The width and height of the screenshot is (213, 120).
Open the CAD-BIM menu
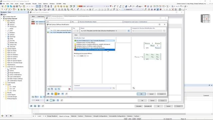point(59,4)
